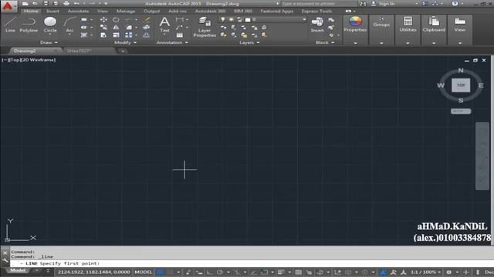Viewport: 494px width, 277px height.
Task: Toggle grid display in status bar
Action: pyautogui.click(x=160, y=272)
